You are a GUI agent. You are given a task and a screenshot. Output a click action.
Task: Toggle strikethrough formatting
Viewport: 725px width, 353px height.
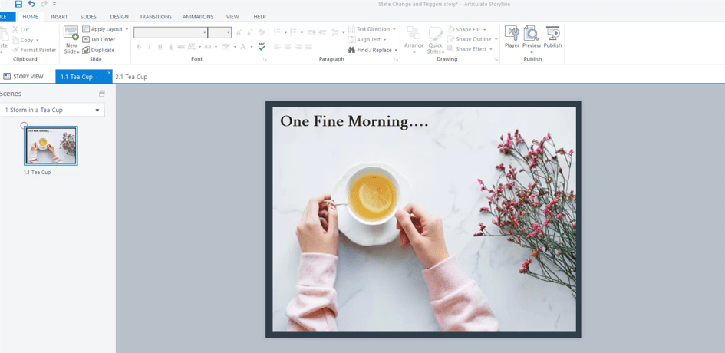tap(181, 47)
